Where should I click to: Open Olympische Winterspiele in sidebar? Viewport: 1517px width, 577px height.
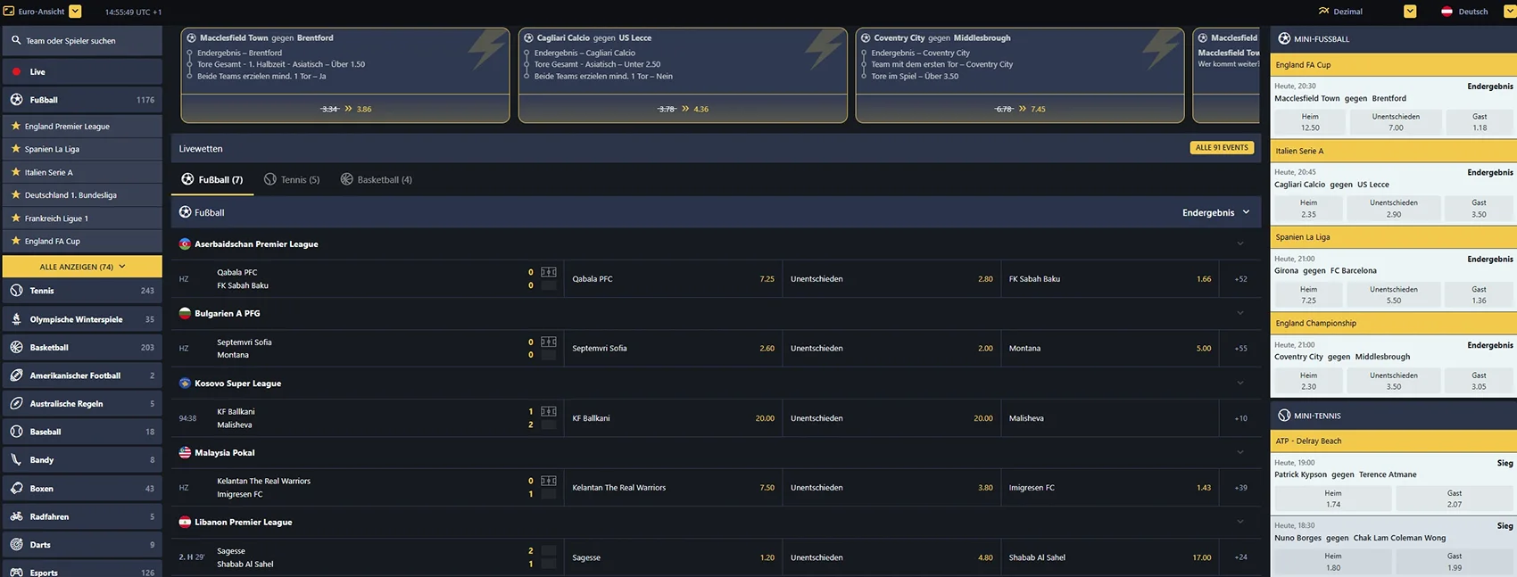coord(82,319)
